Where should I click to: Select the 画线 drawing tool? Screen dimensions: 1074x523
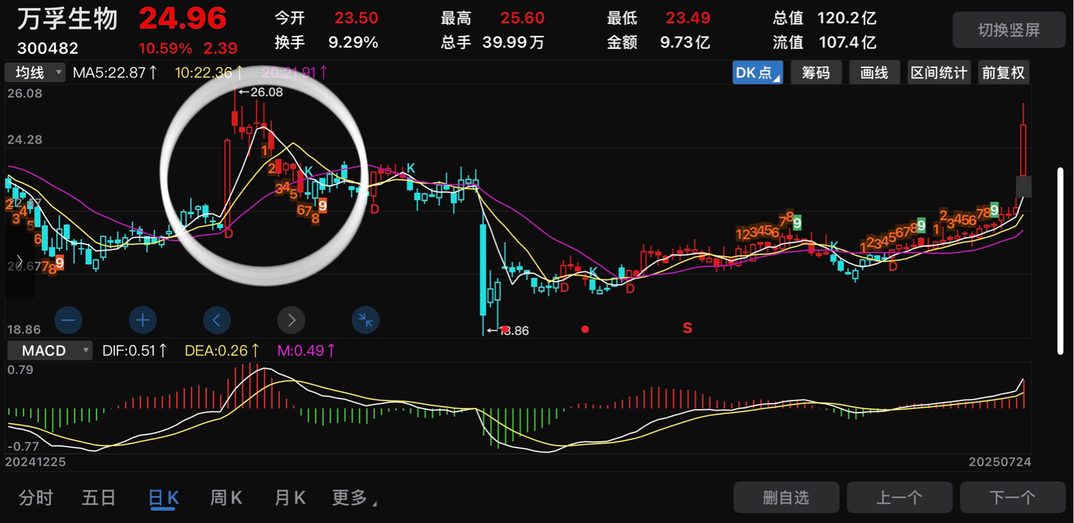(875, 73)
